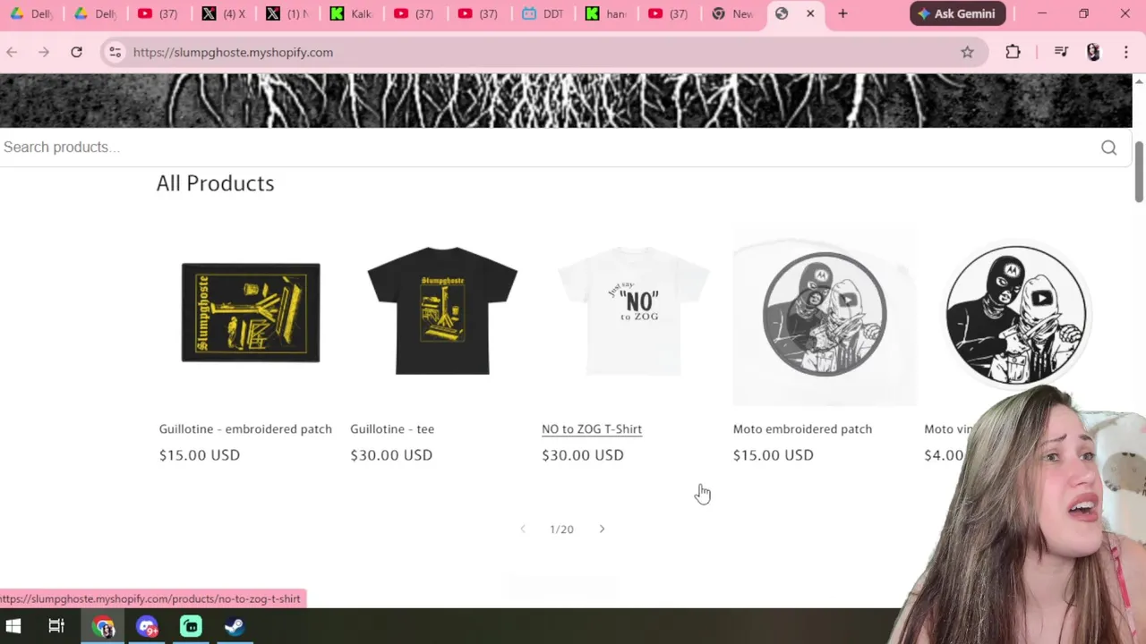The width and height of the screenshot is (1146, 644).
Task: Open a new browser tab
Action: coord(842,13)
